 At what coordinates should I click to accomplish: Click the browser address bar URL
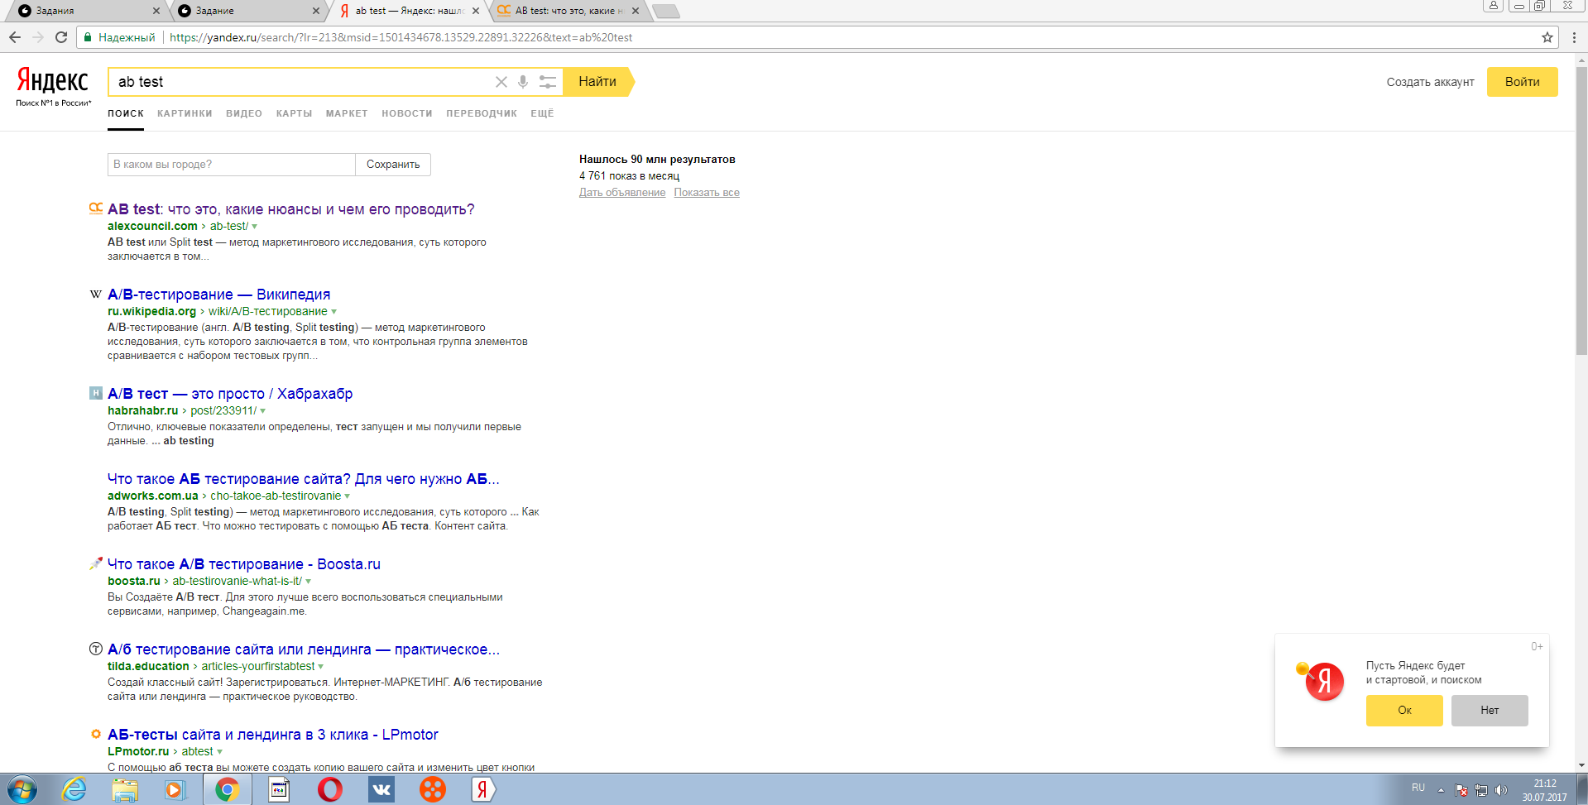point(401,37)
